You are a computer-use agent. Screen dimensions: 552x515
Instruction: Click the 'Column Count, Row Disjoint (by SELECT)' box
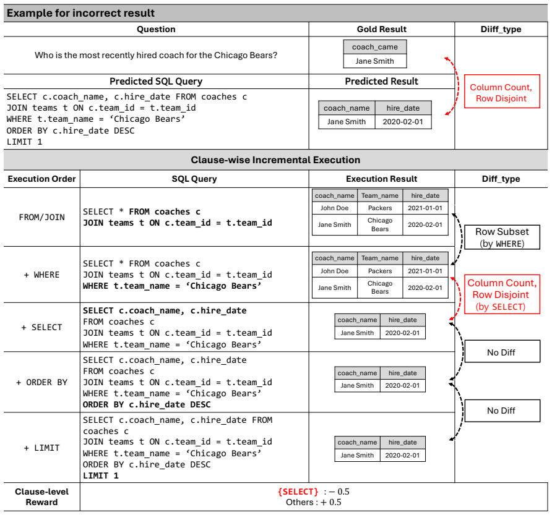point(502,294)
